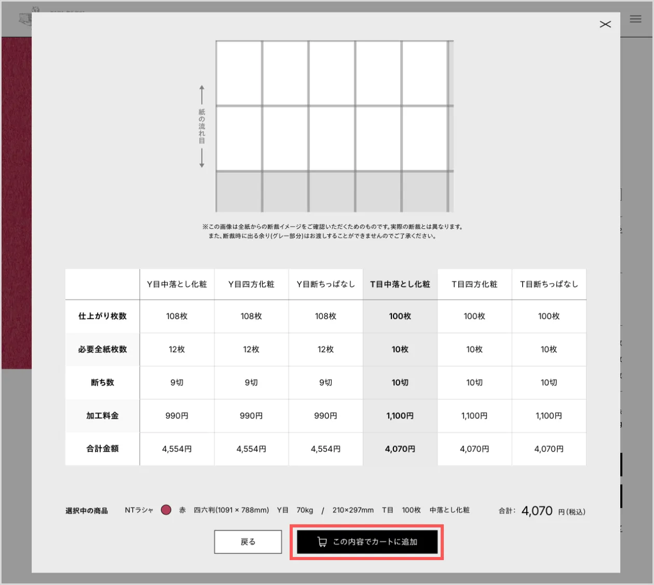Select the Y目中落とし化粧 column header
The image size is (654, 585).
[176, 284]
